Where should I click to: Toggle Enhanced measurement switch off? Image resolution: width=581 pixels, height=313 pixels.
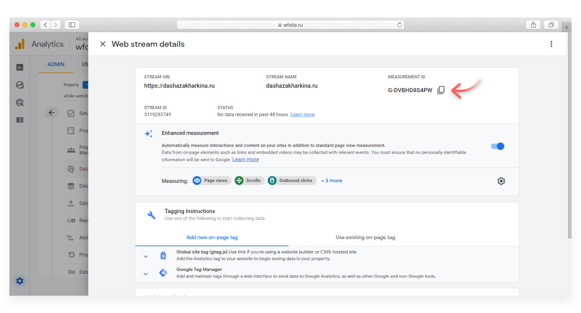point(497,146)
